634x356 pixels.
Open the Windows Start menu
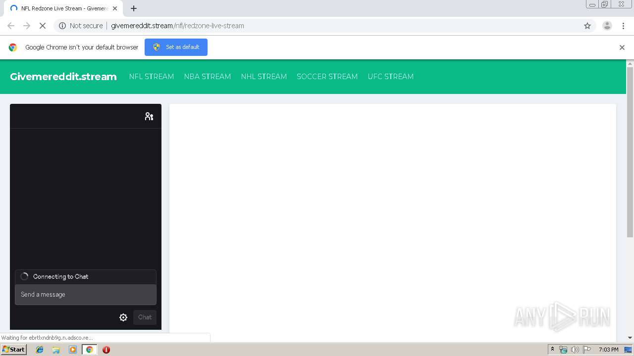point(13,350)
